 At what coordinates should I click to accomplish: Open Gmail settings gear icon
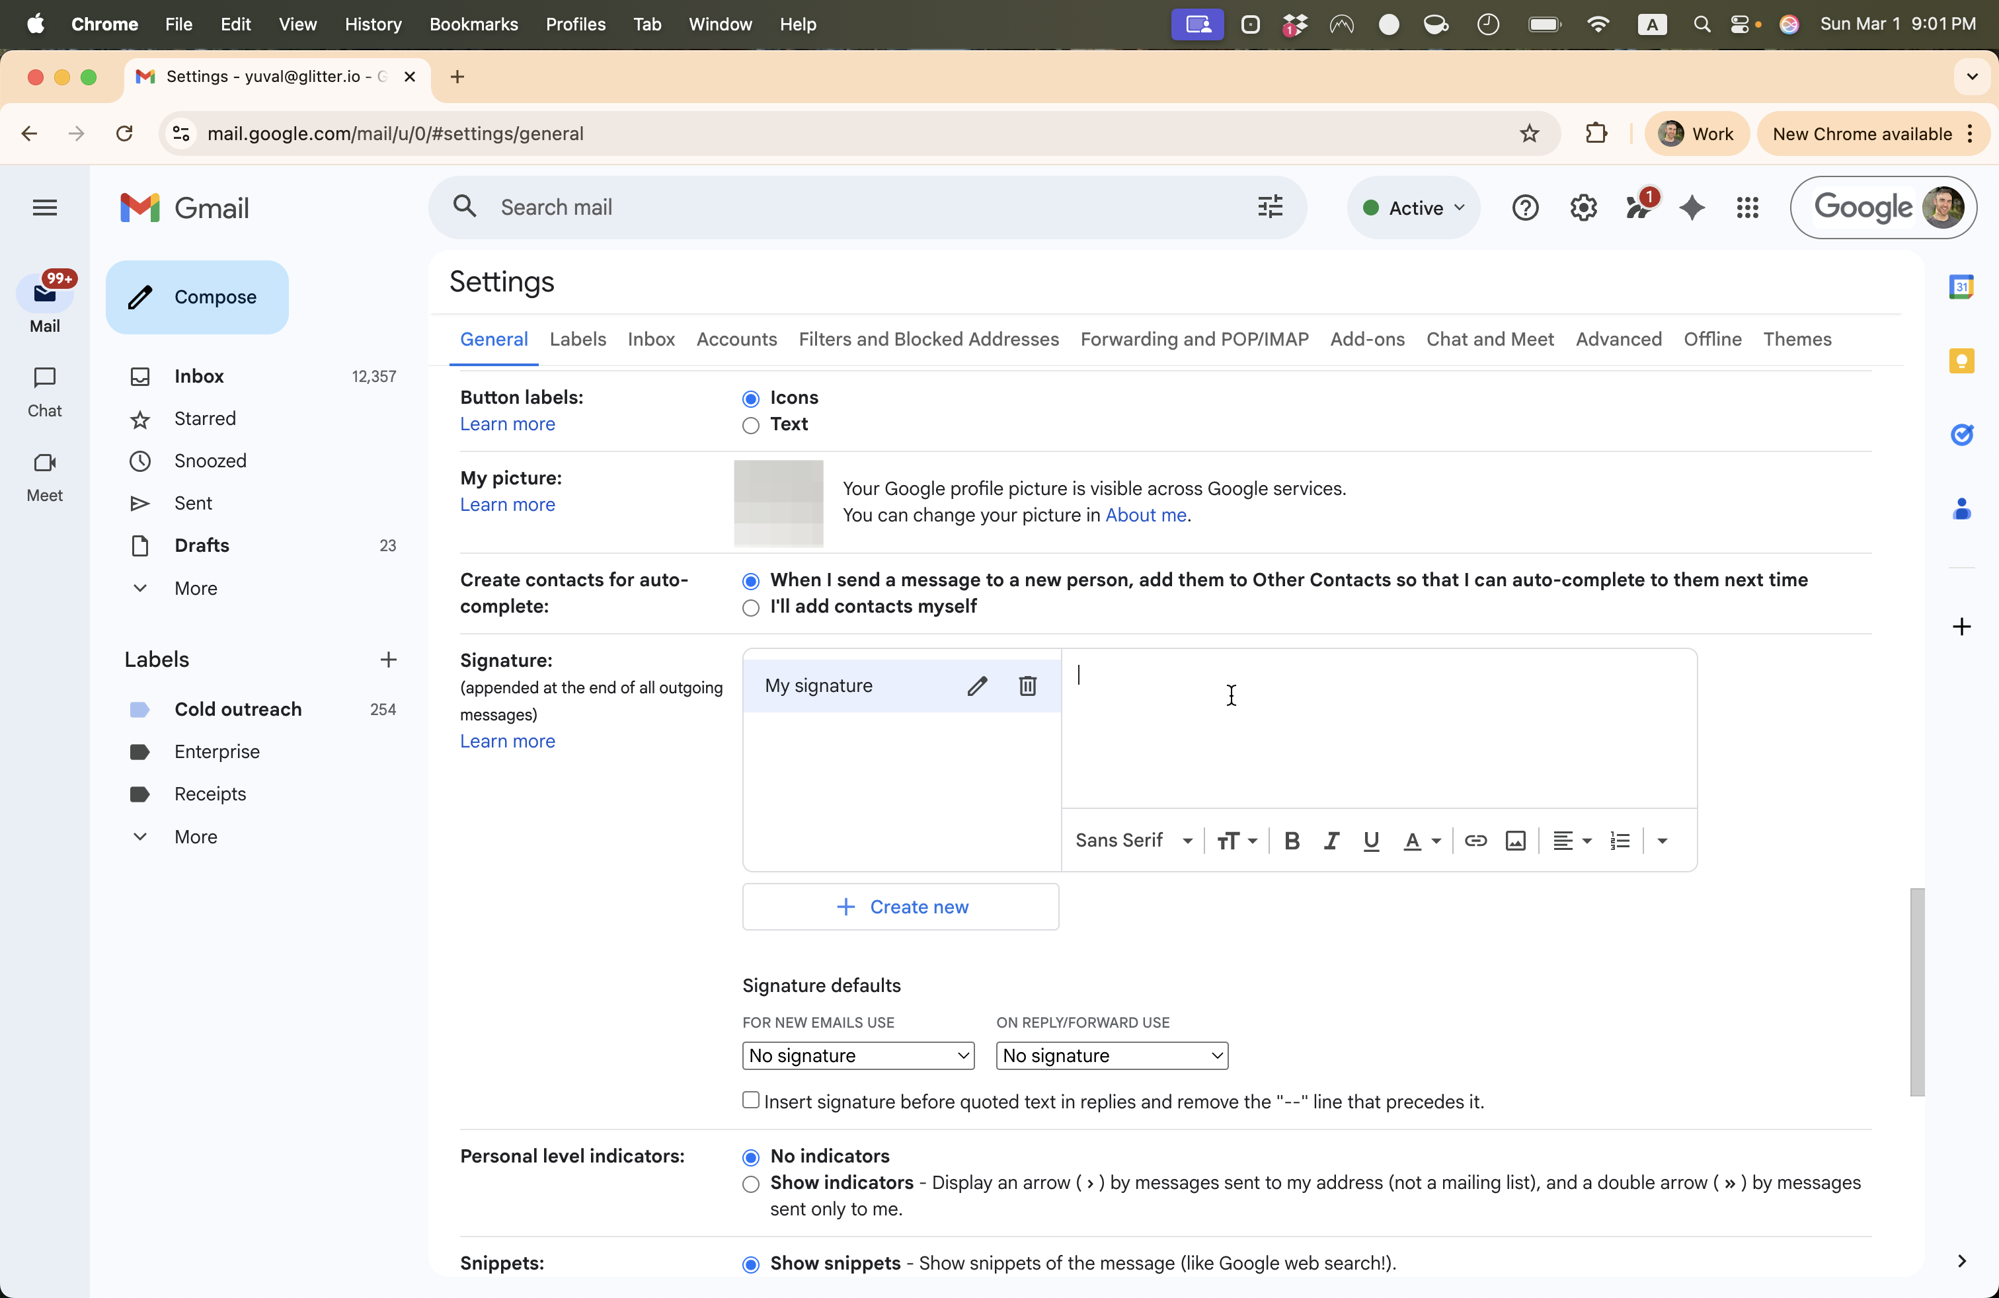(1583, 208)
